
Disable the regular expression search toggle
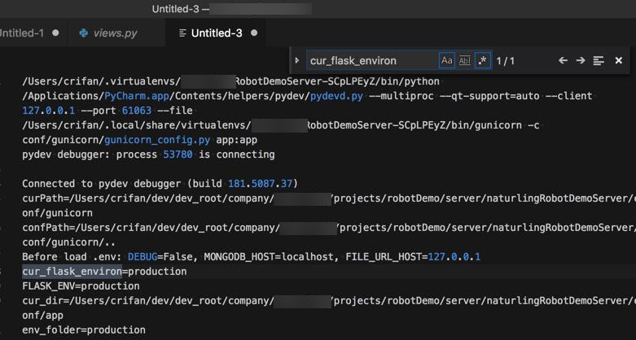(483, 61)
